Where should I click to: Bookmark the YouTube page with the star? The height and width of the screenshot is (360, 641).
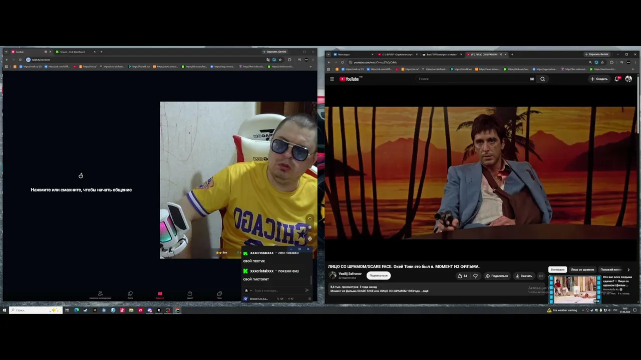[x=602, y=62]
